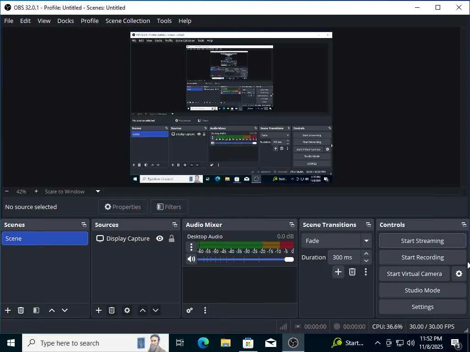This screenshot has width=470, height=352.
Task: Open the notifications action center
Action: click(456, 343)
